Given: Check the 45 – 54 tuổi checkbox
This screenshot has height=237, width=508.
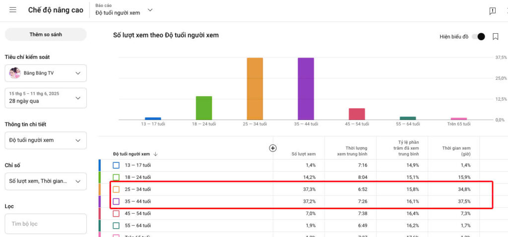Looking at the screenshot, I should 116,213.
